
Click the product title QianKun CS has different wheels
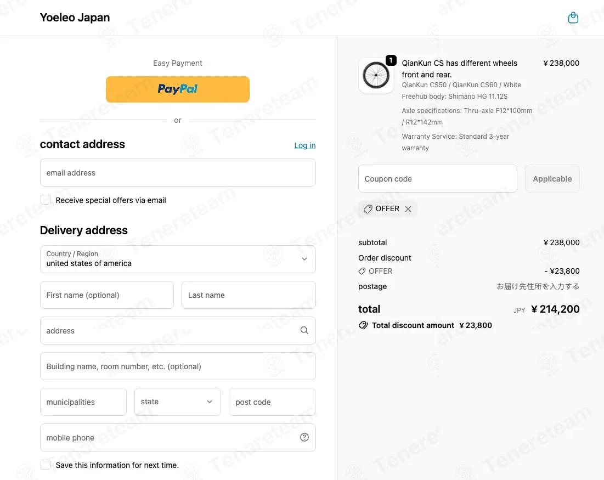click(459, 69)
